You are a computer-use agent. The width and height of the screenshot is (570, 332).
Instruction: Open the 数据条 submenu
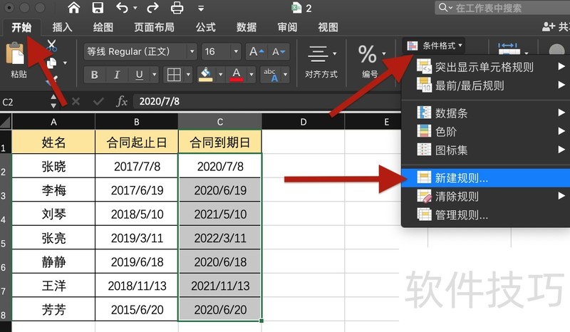point(486,113)
